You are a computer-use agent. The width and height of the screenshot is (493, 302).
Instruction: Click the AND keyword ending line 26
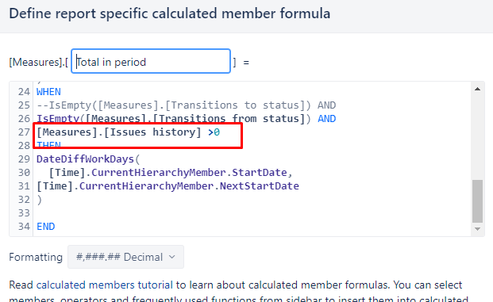[326, 119]
